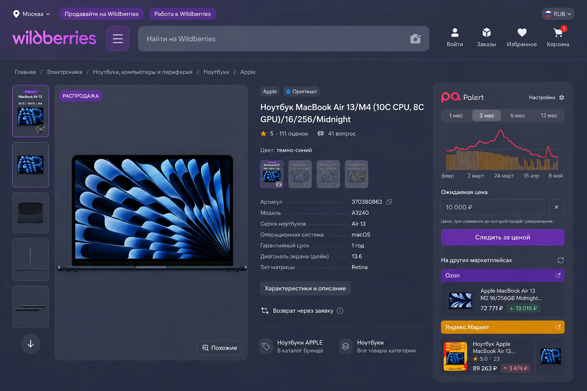Open Ozon listing in new window

coord(558,275)
